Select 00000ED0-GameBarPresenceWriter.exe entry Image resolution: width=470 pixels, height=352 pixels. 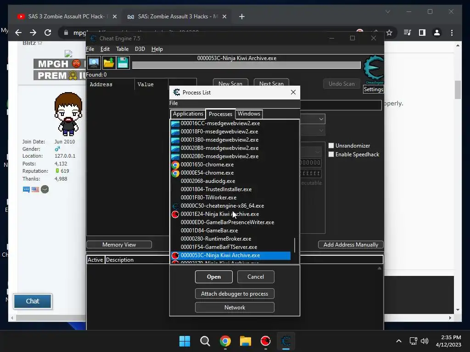tap(227, 222)
